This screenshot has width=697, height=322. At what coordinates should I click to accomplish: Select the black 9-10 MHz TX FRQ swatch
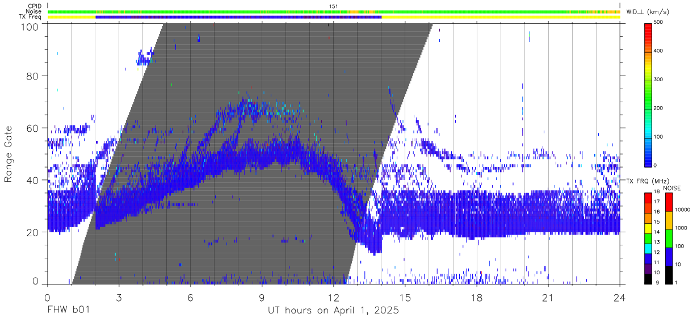[648, 279]
